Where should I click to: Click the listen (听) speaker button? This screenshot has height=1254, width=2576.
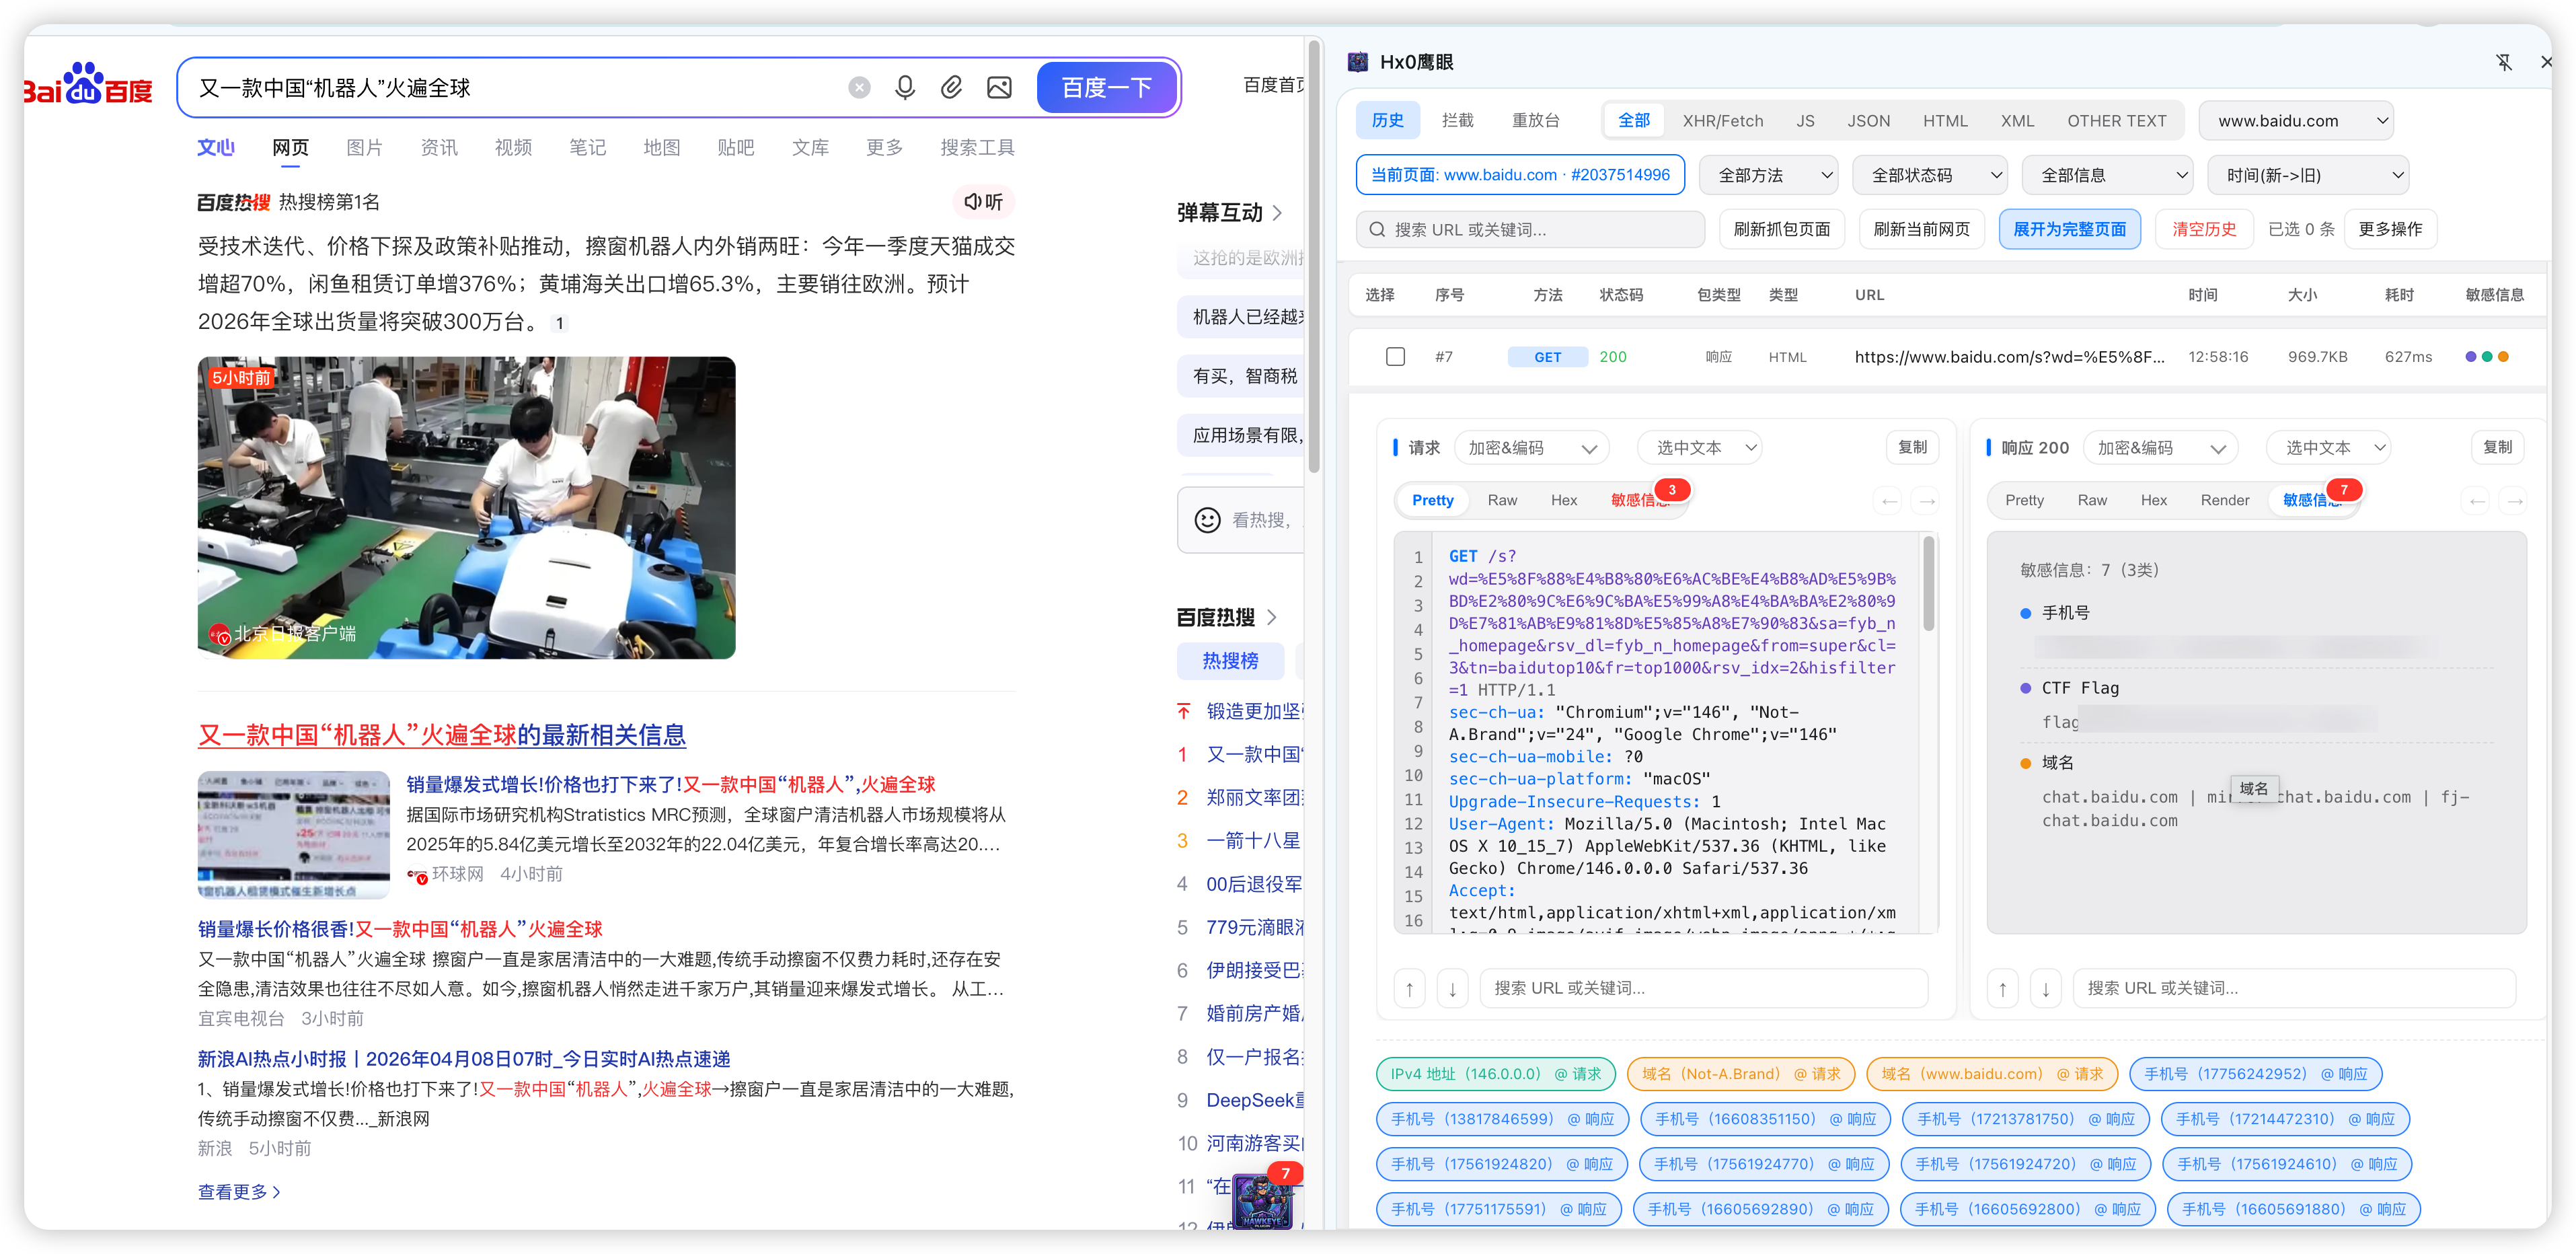coord(983,202)
